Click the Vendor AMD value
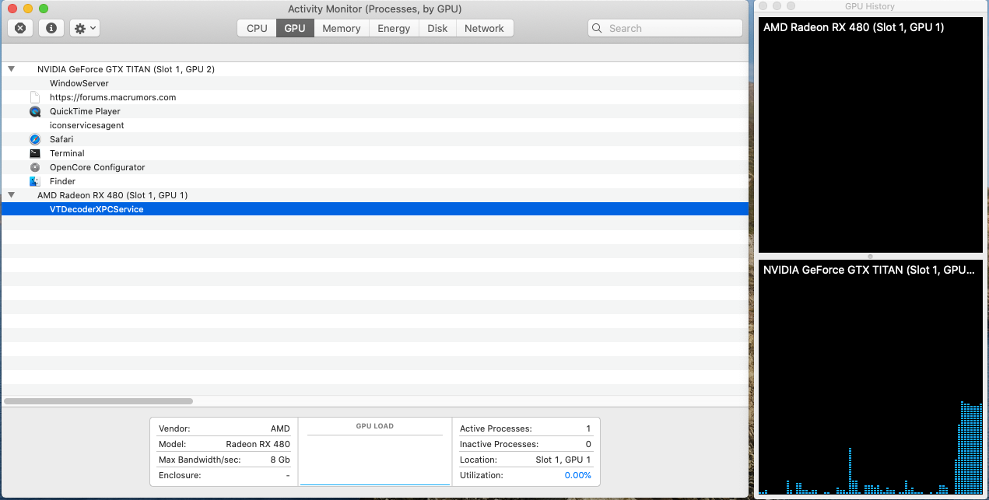Viewport: 989px width, 500px height. tap(280, 428)
